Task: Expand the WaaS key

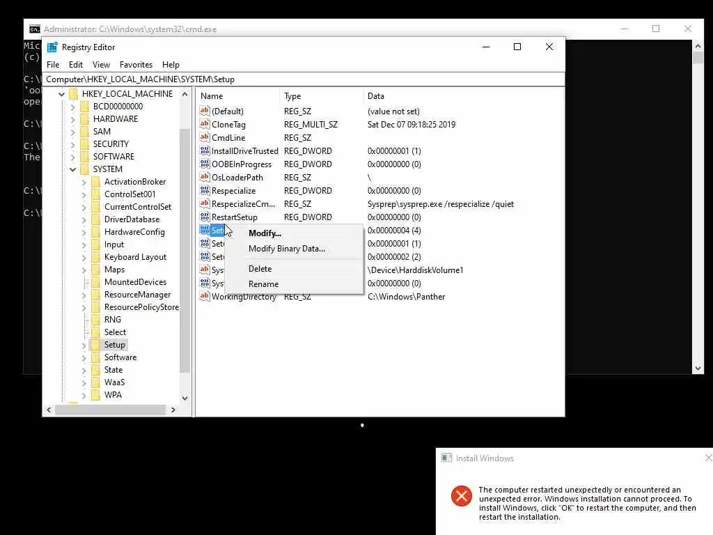Action: click(x=84, y=382)
